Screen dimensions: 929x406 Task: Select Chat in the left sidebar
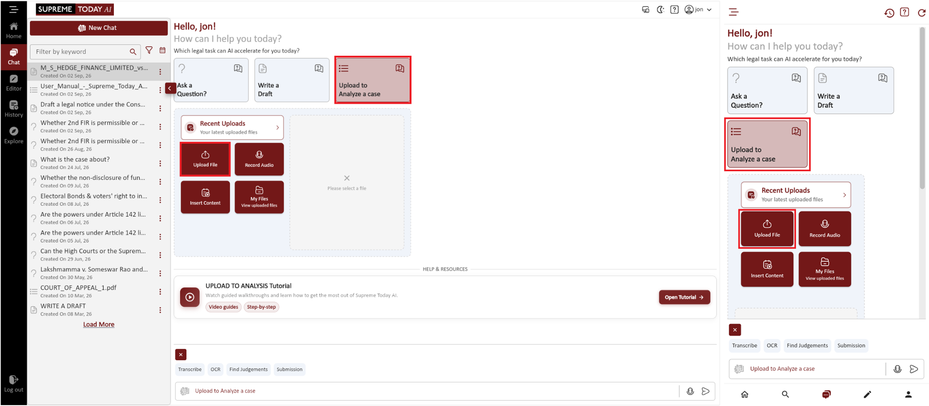click(14, 57)
